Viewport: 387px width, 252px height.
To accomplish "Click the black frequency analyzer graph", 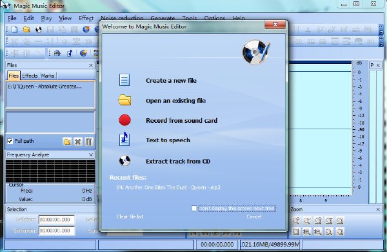I will click(50, 171).
